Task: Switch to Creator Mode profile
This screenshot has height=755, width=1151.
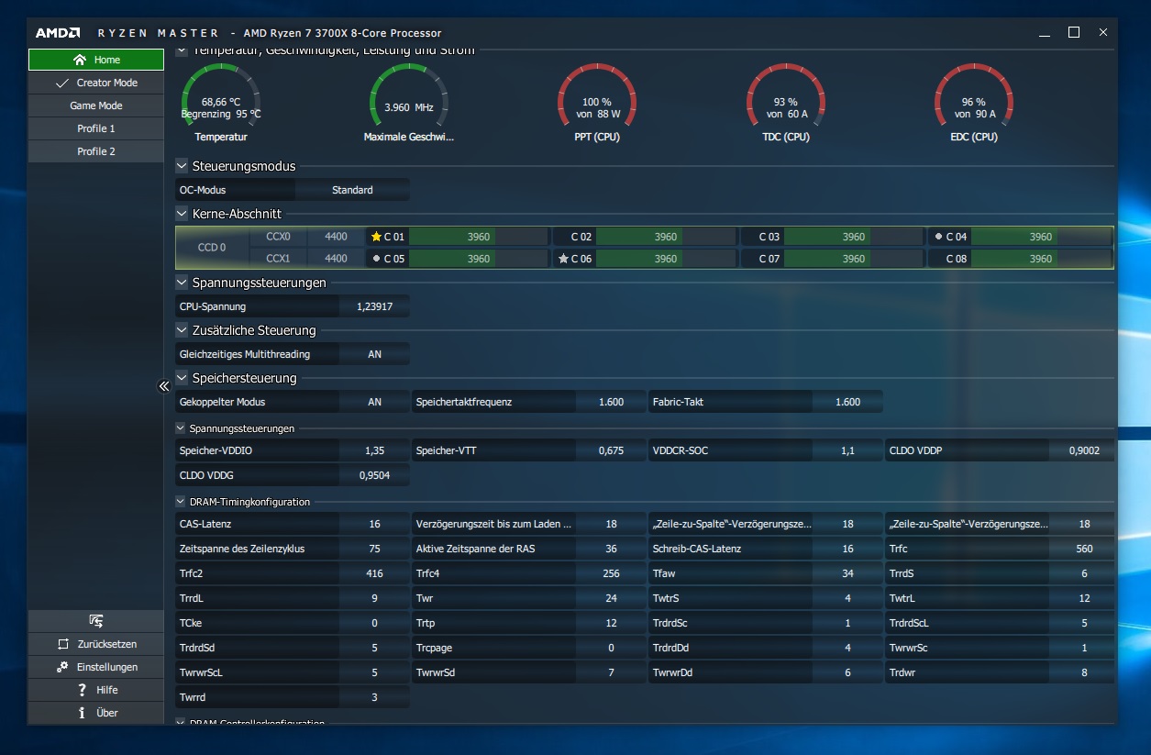Action: point(96,83)
